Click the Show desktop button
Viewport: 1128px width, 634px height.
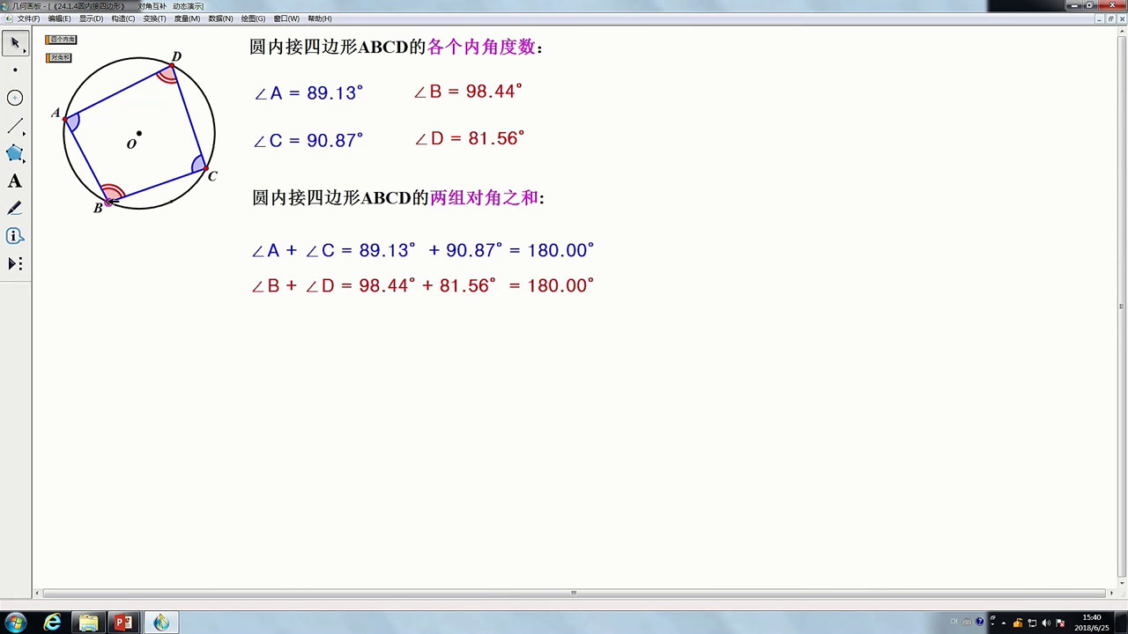tap(1122, 623)
